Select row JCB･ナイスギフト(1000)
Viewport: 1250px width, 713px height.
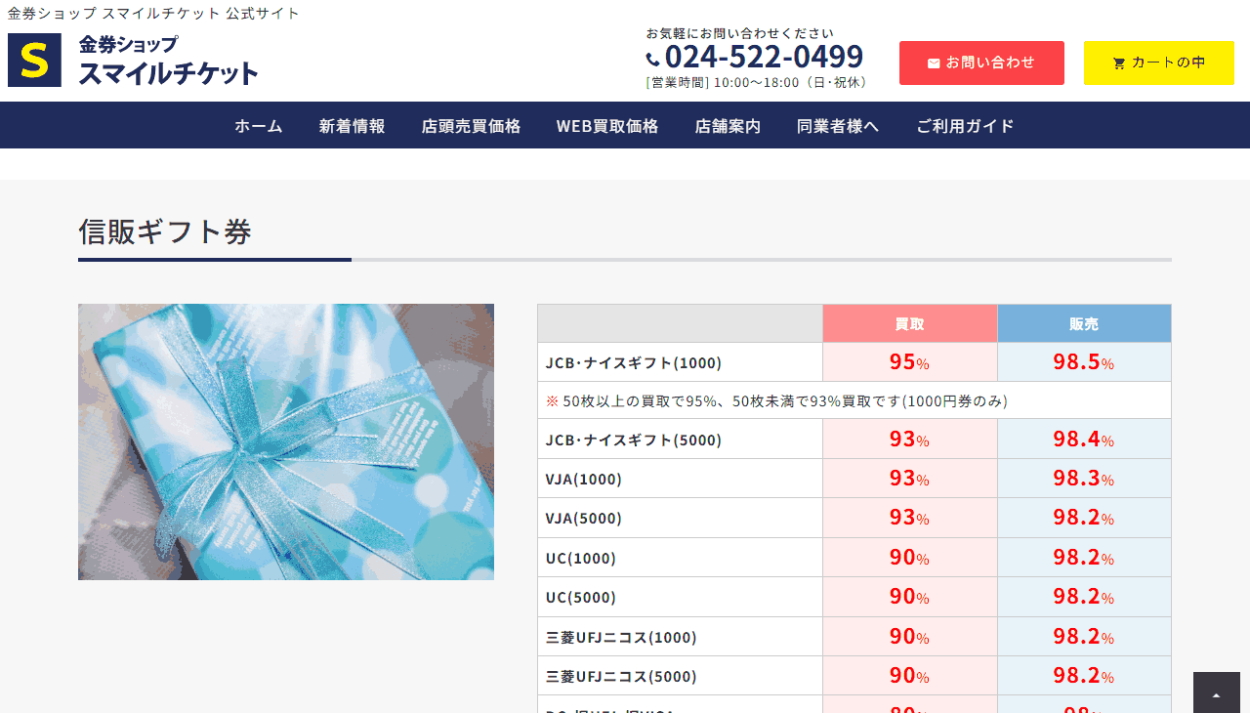click(x=854, y=362)
